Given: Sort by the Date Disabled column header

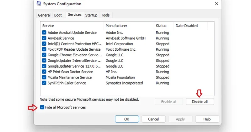Looking at the screenshot, I should click(191, 26).
